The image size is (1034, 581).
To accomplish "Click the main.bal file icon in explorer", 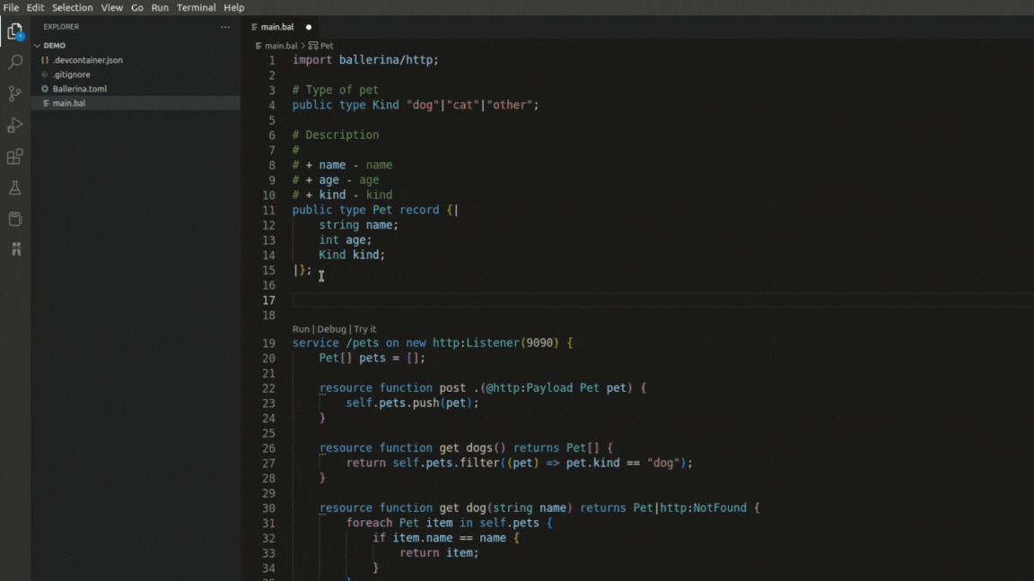I will pyautogui.click(x=46, y=103).
